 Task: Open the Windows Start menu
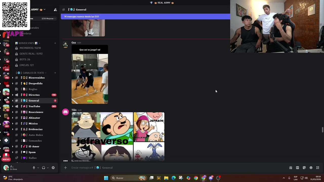[x=106, y=178]
